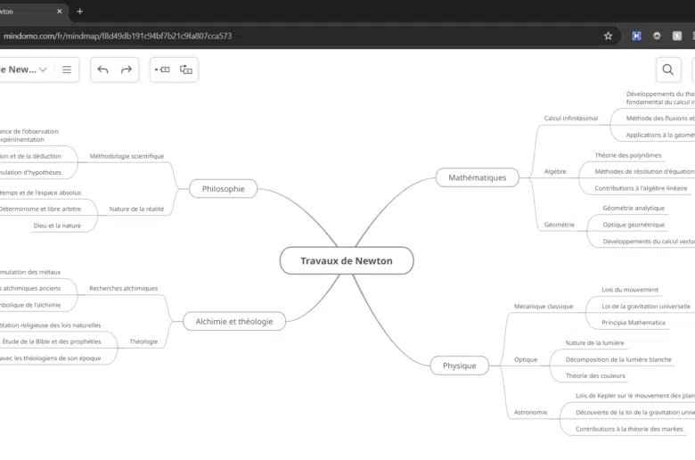695x460 pixels.
Task: Insert a sibling topic using toolbar icon
Action: point(162,70)
